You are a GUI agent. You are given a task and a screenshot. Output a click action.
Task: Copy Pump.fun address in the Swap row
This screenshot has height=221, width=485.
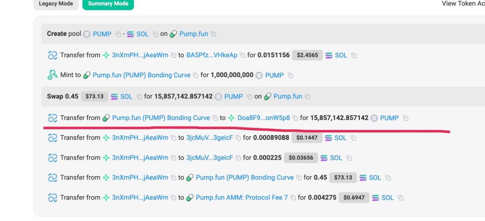(x=307, y=97)
